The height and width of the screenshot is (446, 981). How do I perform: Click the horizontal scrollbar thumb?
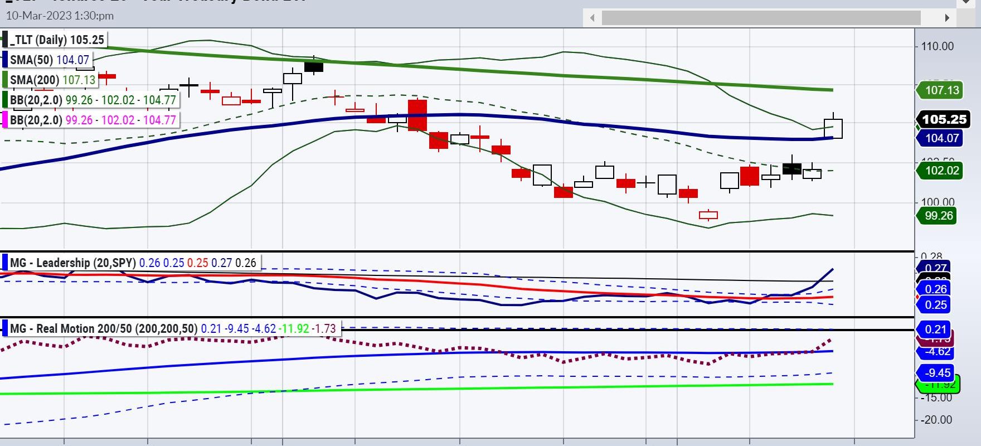[761, 18]
